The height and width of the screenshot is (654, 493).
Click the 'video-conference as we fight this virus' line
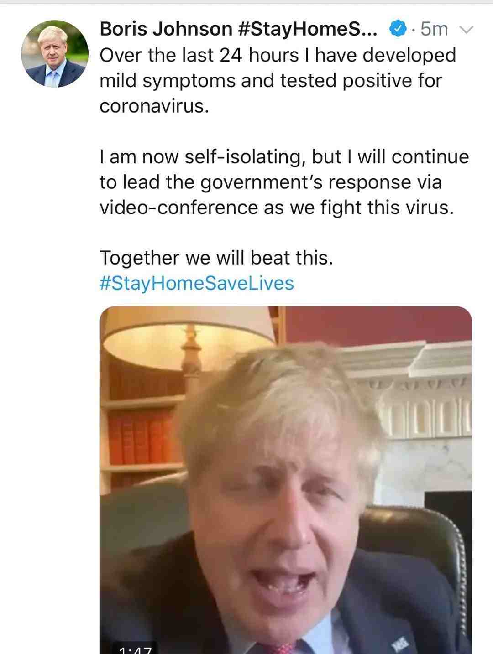click(277, 208)
